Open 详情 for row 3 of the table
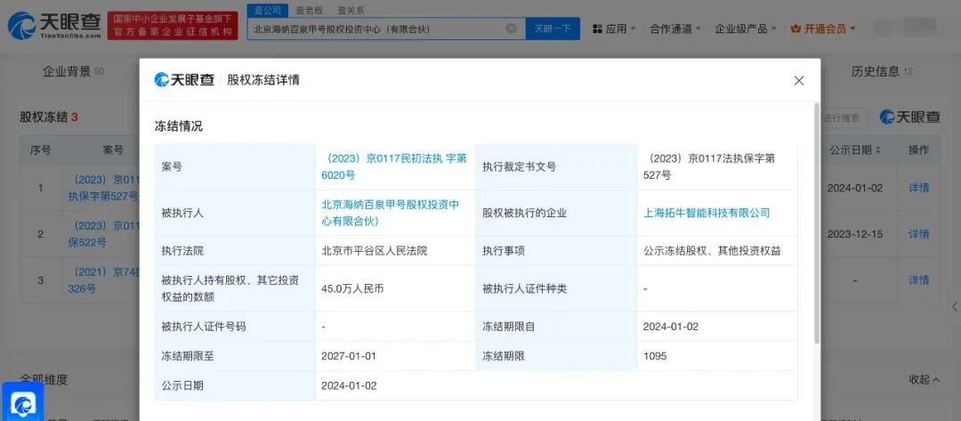 (918, 280)
